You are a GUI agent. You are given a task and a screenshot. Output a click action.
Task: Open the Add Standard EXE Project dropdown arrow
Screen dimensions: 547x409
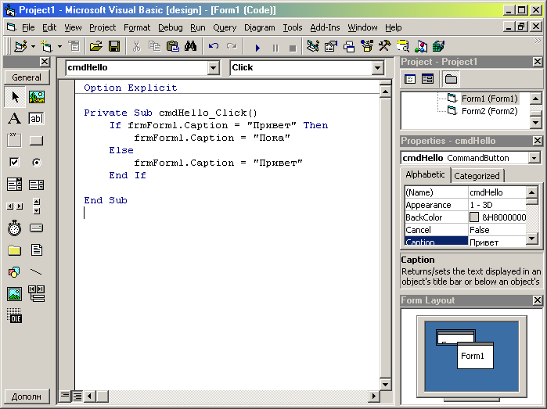coord(33,46)
